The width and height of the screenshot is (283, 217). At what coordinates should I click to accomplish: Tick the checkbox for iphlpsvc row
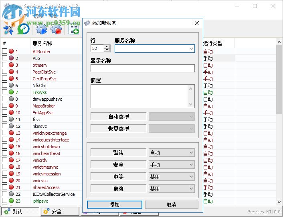[x=4, y=201]
